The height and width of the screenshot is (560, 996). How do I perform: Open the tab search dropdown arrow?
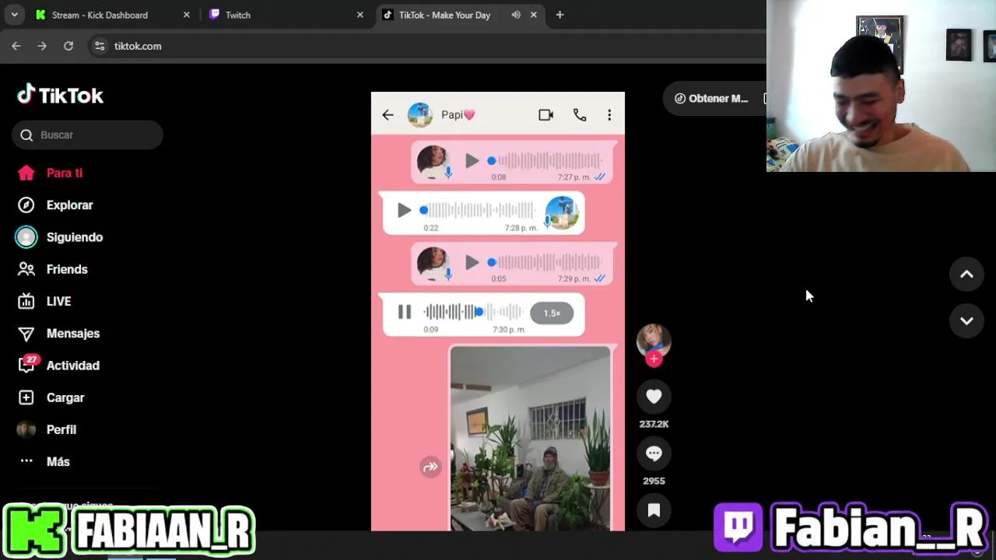tap(14, 15)
